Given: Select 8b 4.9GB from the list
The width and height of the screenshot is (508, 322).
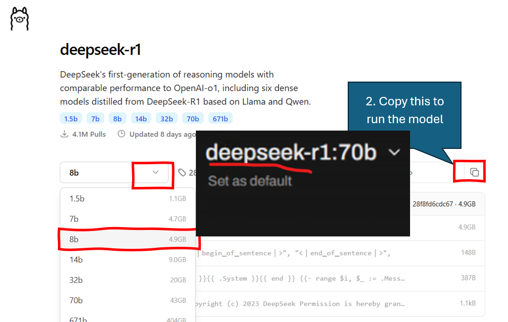Looking at the screenshot, I should (x=128, y=239).
